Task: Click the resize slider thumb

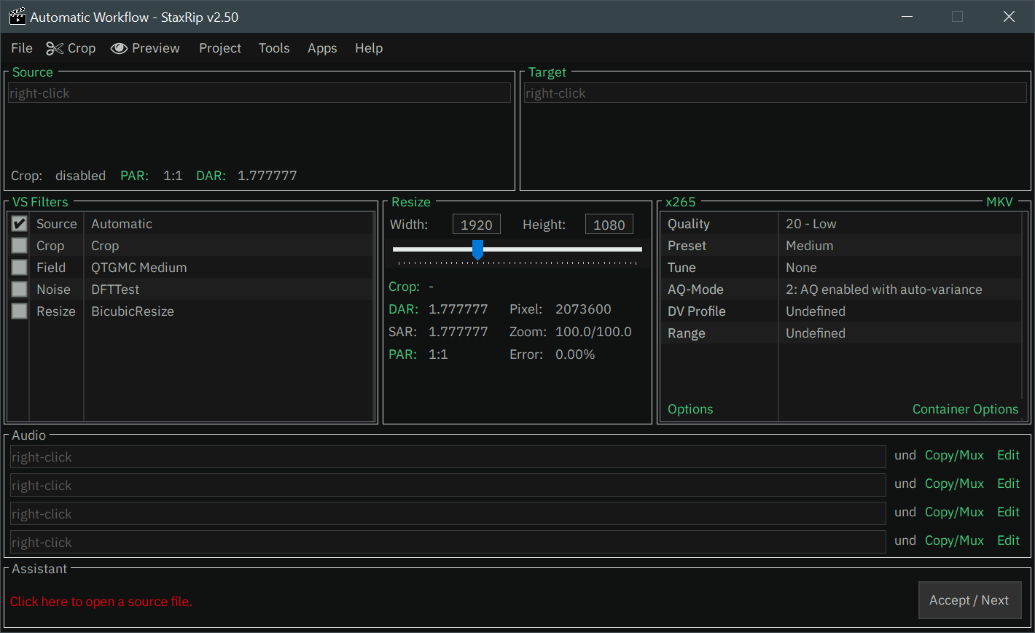Action: (x=477, y=249)
